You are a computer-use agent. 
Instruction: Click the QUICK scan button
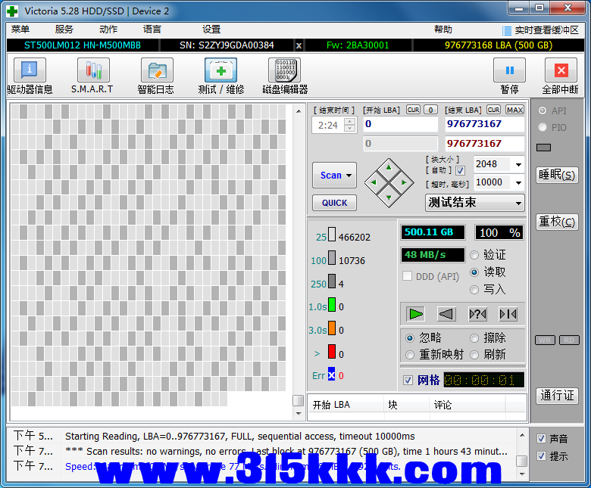pyautogui.click(x=334, y=203)
